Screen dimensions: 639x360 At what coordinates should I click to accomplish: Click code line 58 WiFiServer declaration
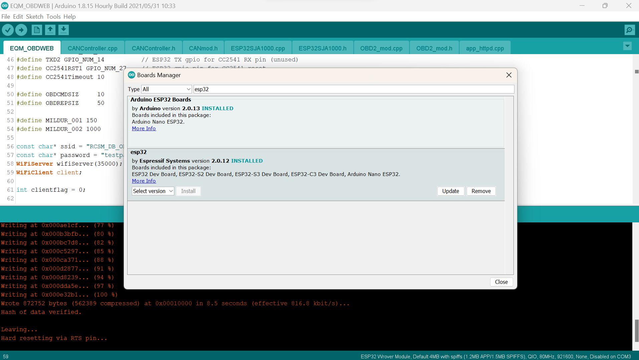[69, 164]
